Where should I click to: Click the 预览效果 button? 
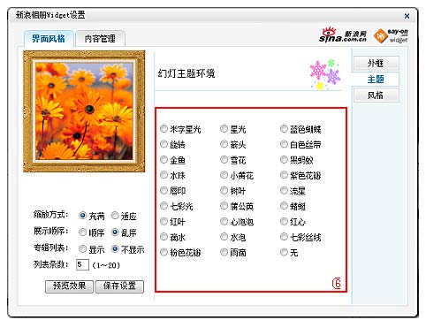click(69, 286)
